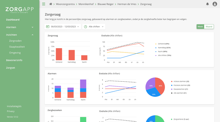Click the Zorgvraag page heading
The width and height of the screenshot is (220, 122).
(x=53, y=15)
